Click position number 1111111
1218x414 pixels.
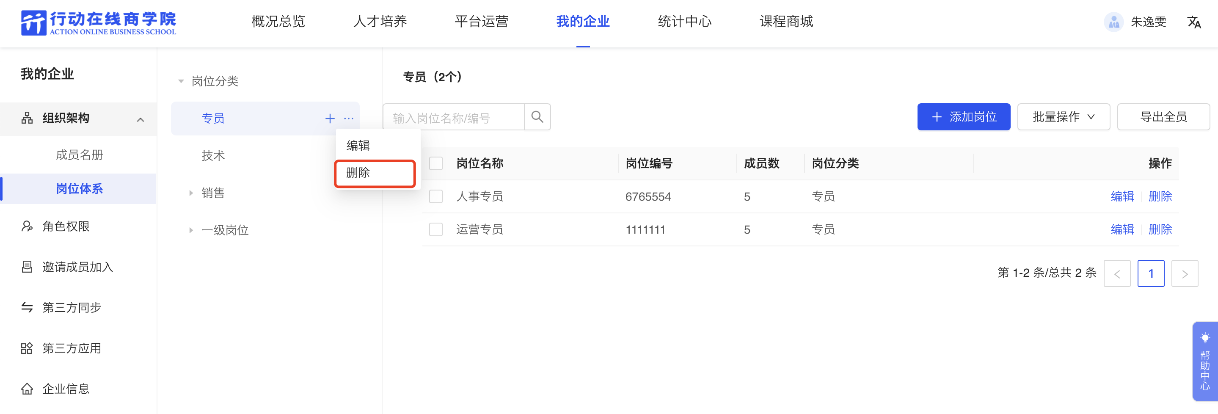click(x=645, y=229)
